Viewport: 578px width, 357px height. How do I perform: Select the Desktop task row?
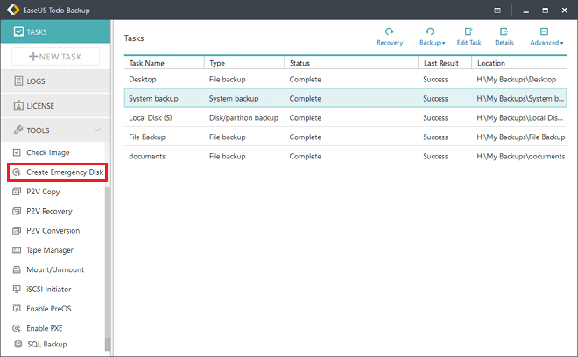coord(345,80)
